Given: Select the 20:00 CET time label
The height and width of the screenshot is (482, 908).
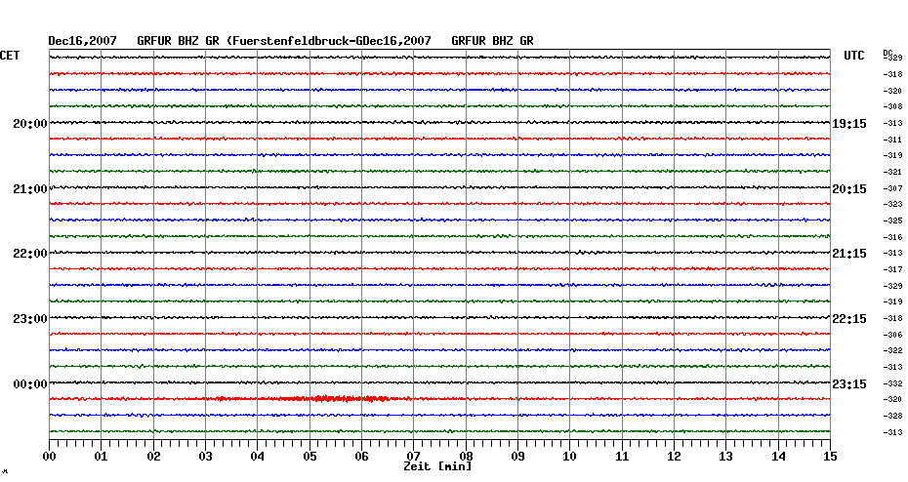Looking at the screenshot, I should point(30,124).
